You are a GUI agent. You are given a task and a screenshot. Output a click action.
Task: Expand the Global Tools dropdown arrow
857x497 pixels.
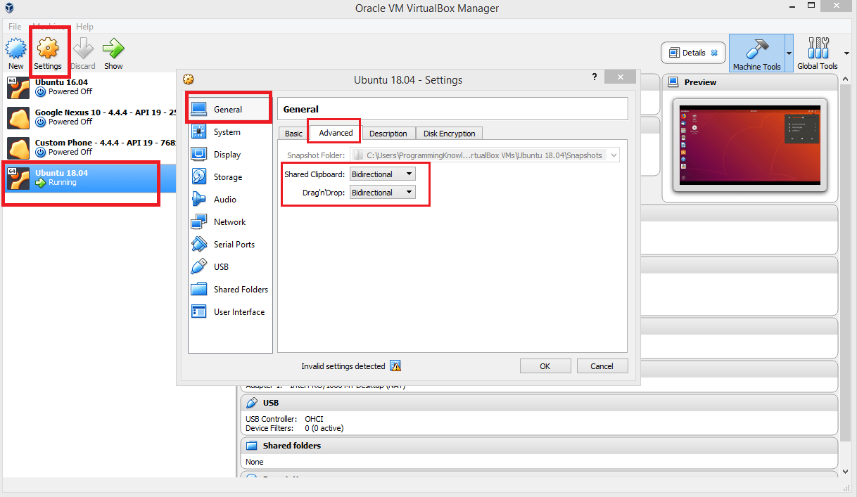point(846,54)
